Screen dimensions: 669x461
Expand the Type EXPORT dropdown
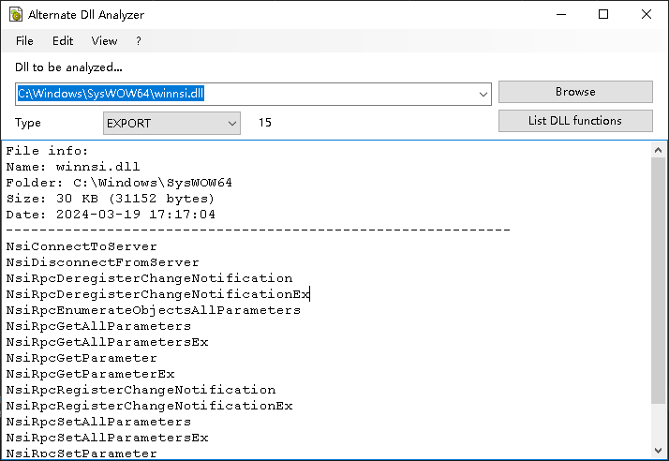(x=232, y=123)
